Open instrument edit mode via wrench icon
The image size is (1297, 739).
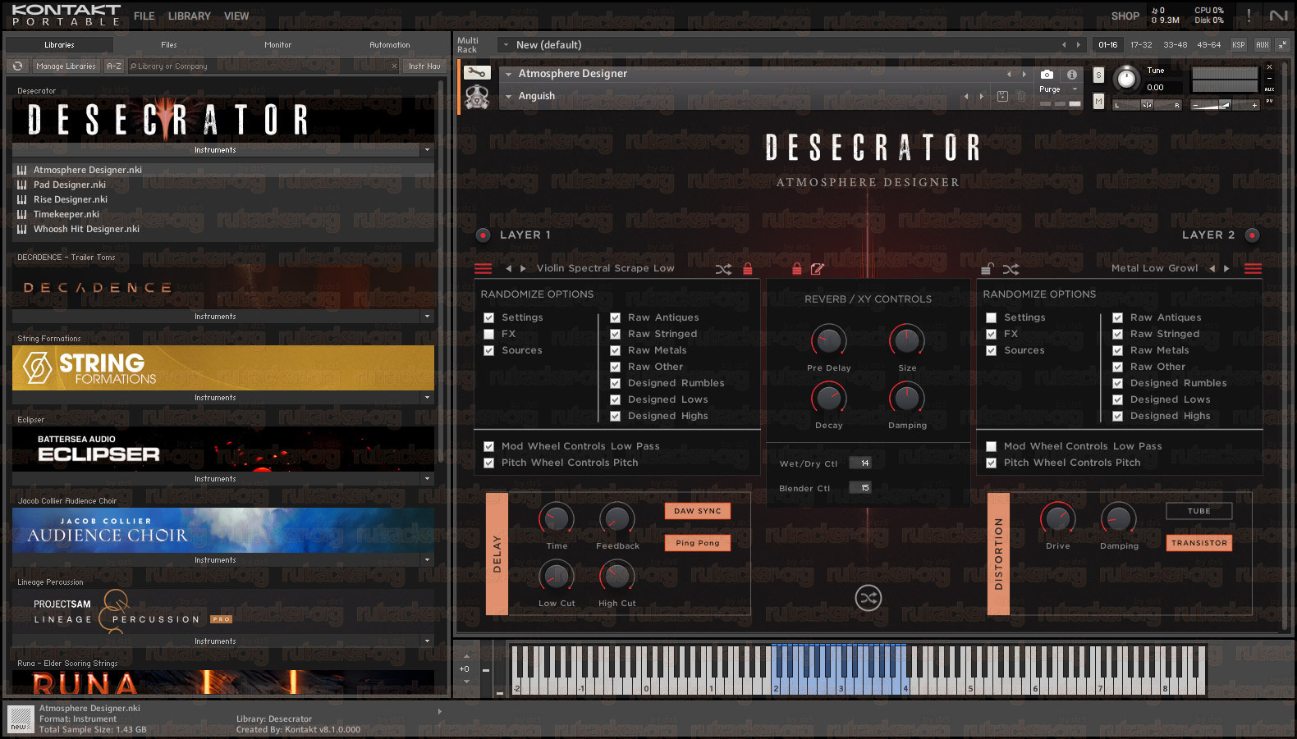(x=477, y=73)
